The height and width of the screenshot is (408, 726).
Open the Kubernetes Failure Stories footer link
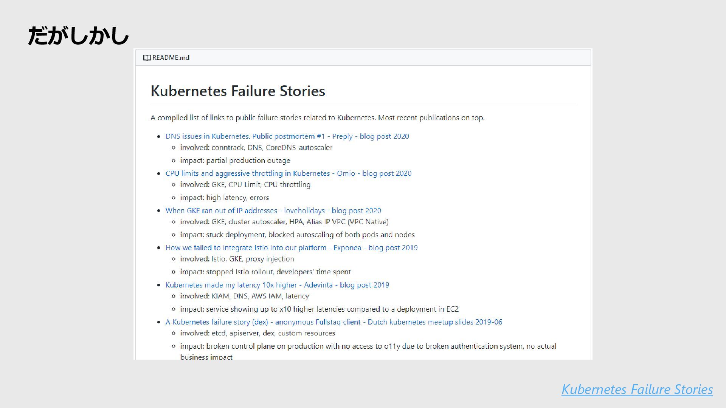637,389
